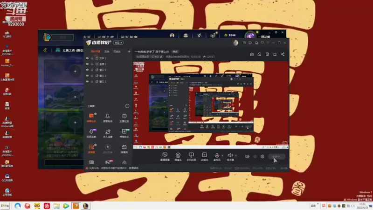The width and height of the screenshot is (373, 210).
Task: Add a live screen capture source
Action: tap(165, 156)
